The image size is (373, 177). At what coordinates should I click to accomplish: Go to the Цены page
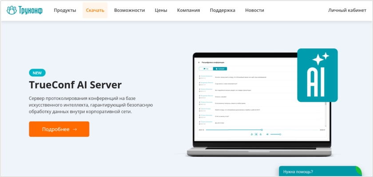pyautogui.click(x=161, y=10)
